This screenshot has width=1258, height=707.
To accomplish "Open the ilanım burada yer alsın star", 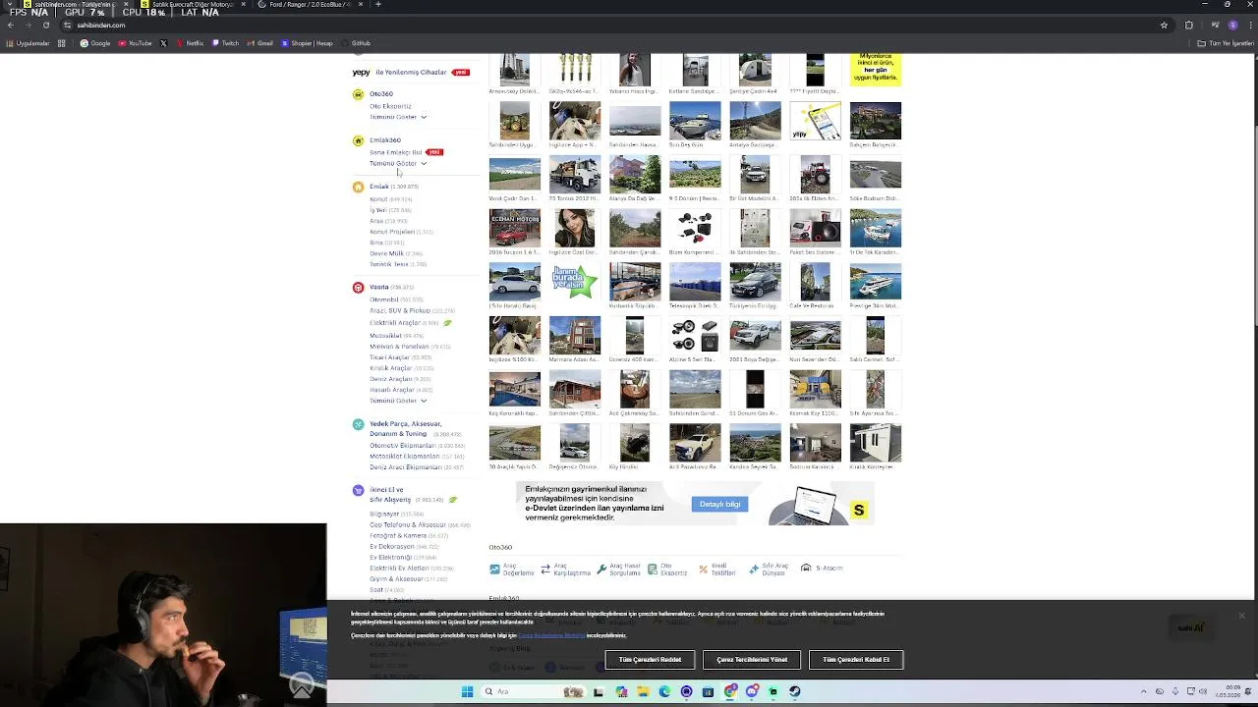I will point(575,282).
